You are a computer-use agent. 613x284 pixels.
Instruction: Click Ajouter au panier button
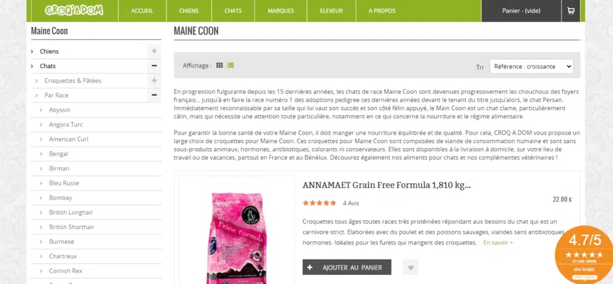(347, 268)
